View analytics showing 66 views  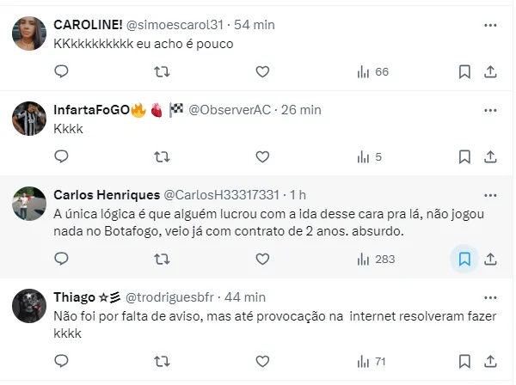click(x=373, y=71)
